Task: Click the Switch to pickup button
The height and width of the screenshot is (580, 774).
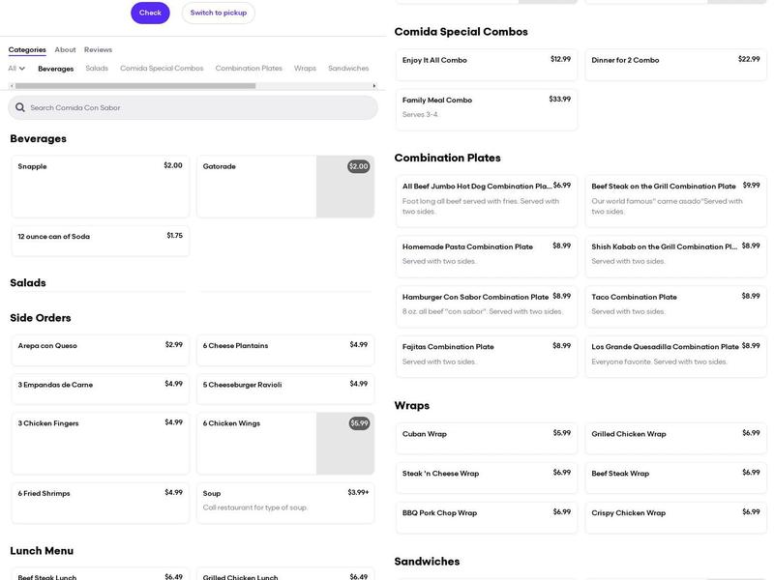Action: (218, 13)
